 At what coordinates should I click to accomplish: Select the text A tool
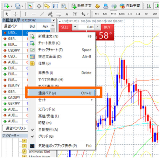67,14
